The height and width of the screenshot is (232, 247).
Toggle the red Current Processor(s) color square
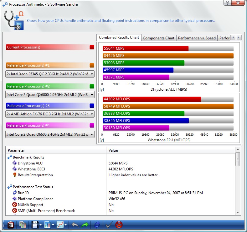[x=92, y=47]
